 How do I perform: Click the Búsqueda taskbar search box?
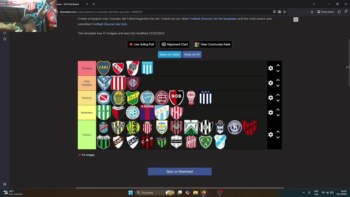point(155,193)
